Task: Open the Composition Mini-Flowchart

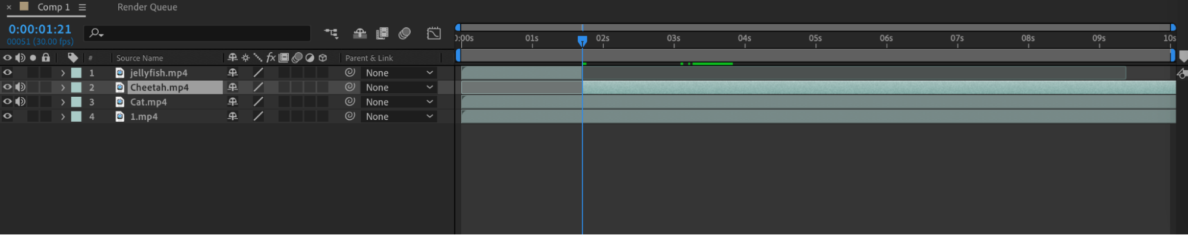Action: (x=331, y=33)
